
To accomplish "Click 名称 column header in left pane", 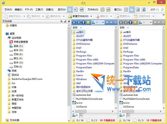I will coord(75,27).
